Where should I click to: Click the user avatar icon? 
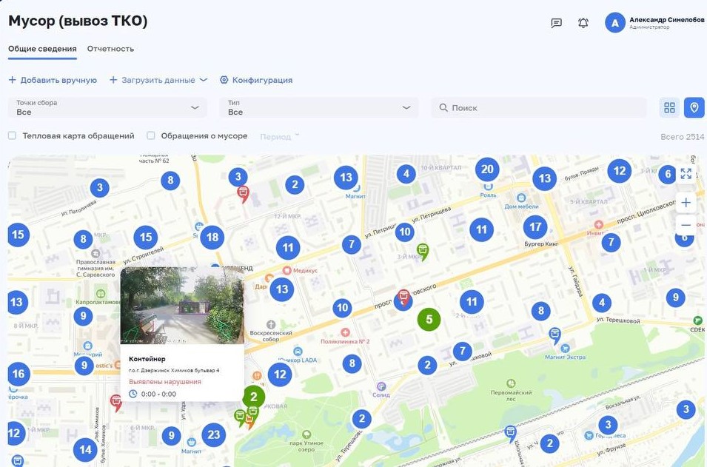point(615,23)
